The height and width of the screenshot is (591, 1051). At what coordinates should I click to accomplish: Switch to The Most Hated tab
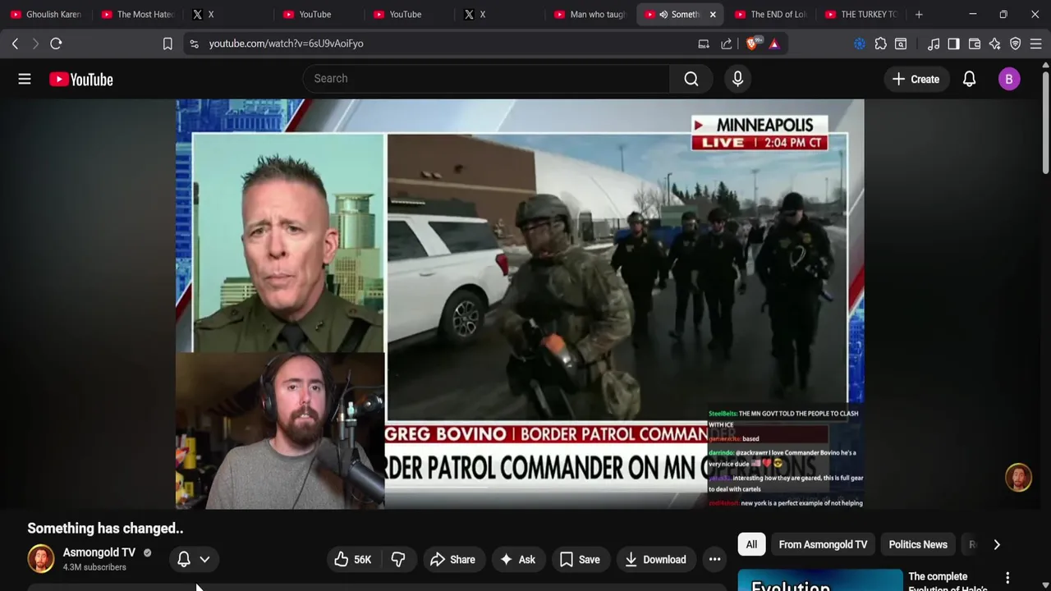click(138, 14)
